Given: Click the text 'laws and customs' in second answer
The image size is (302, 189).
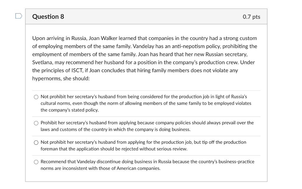Looking at the screenshot, I should [x=58, y=130].
